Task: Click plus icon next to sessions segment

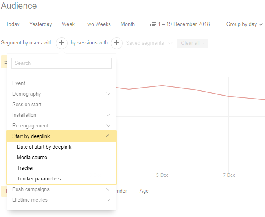Action: 117,43
